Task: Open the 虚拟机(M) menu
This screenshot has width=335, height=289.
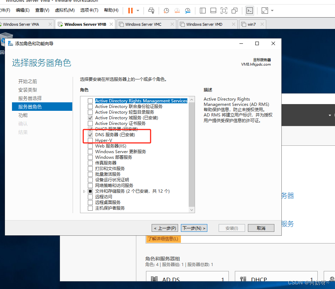Action: pos(65,10)
